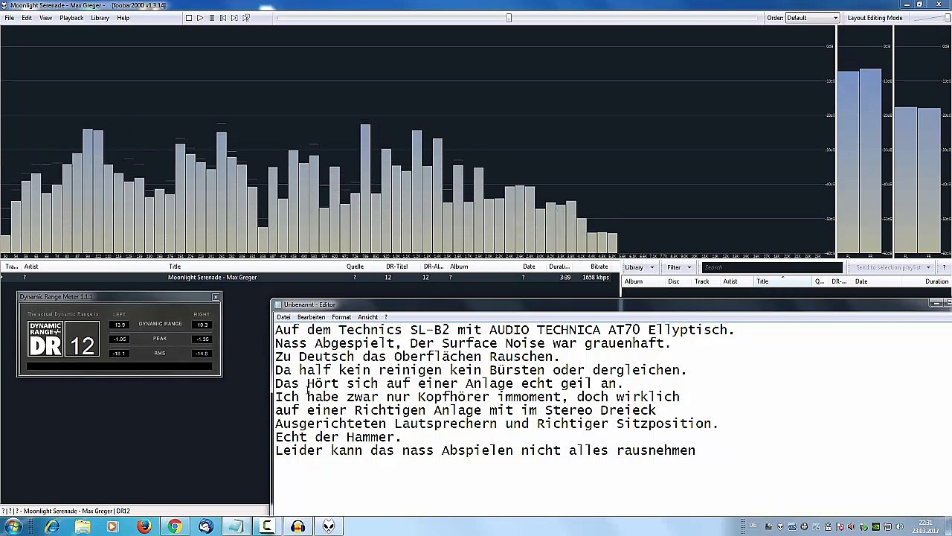Click Layout Editing Mode button
The width and height of the screenshot is (952, 536).
tap(875, 18)
